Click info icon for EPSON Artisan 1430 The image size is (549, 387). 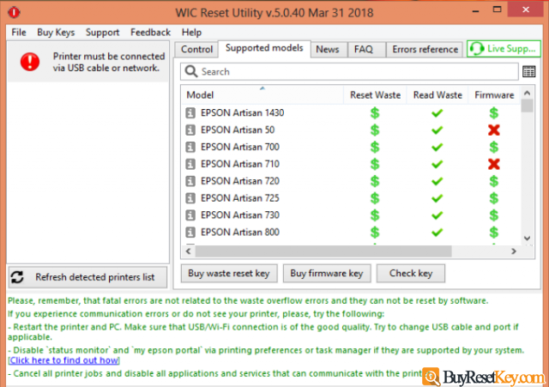point(190,112)
